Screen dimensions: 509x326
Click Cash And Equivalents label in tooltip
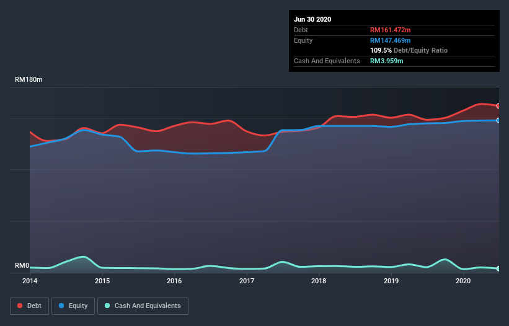click(x=327, y=61)
